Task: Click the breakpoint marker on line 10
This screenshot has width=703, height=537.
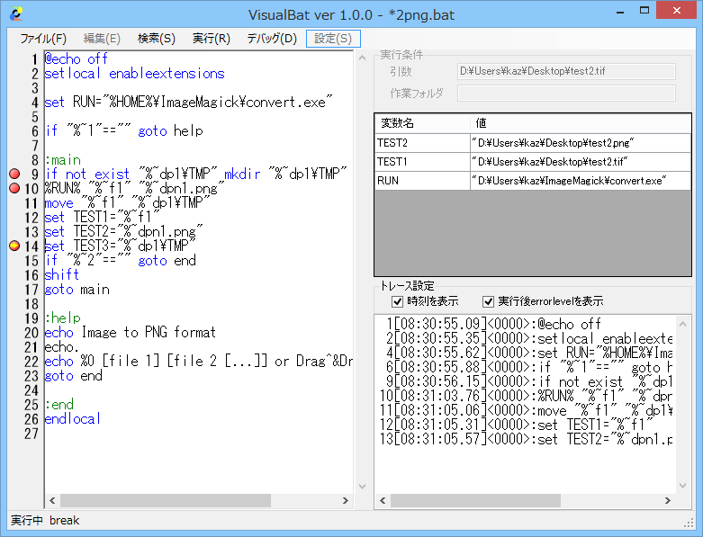Action: [x=14, y=188]
